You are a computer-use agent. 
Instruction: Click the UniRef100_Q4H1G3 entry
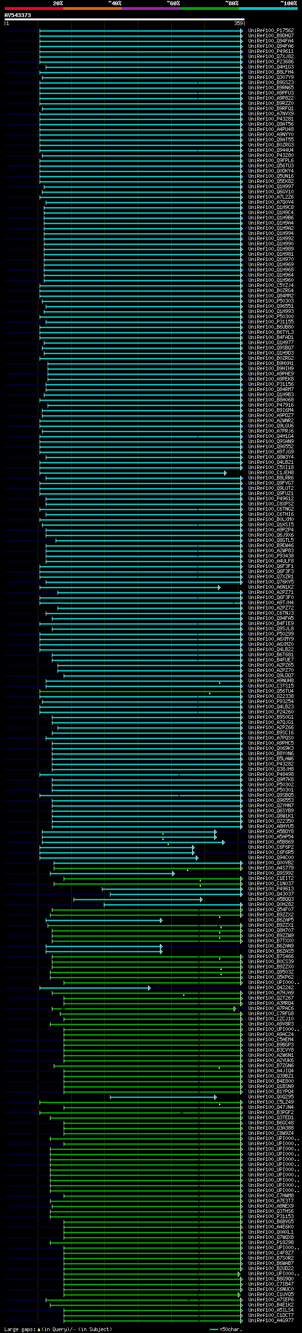[x=270, y=67]
